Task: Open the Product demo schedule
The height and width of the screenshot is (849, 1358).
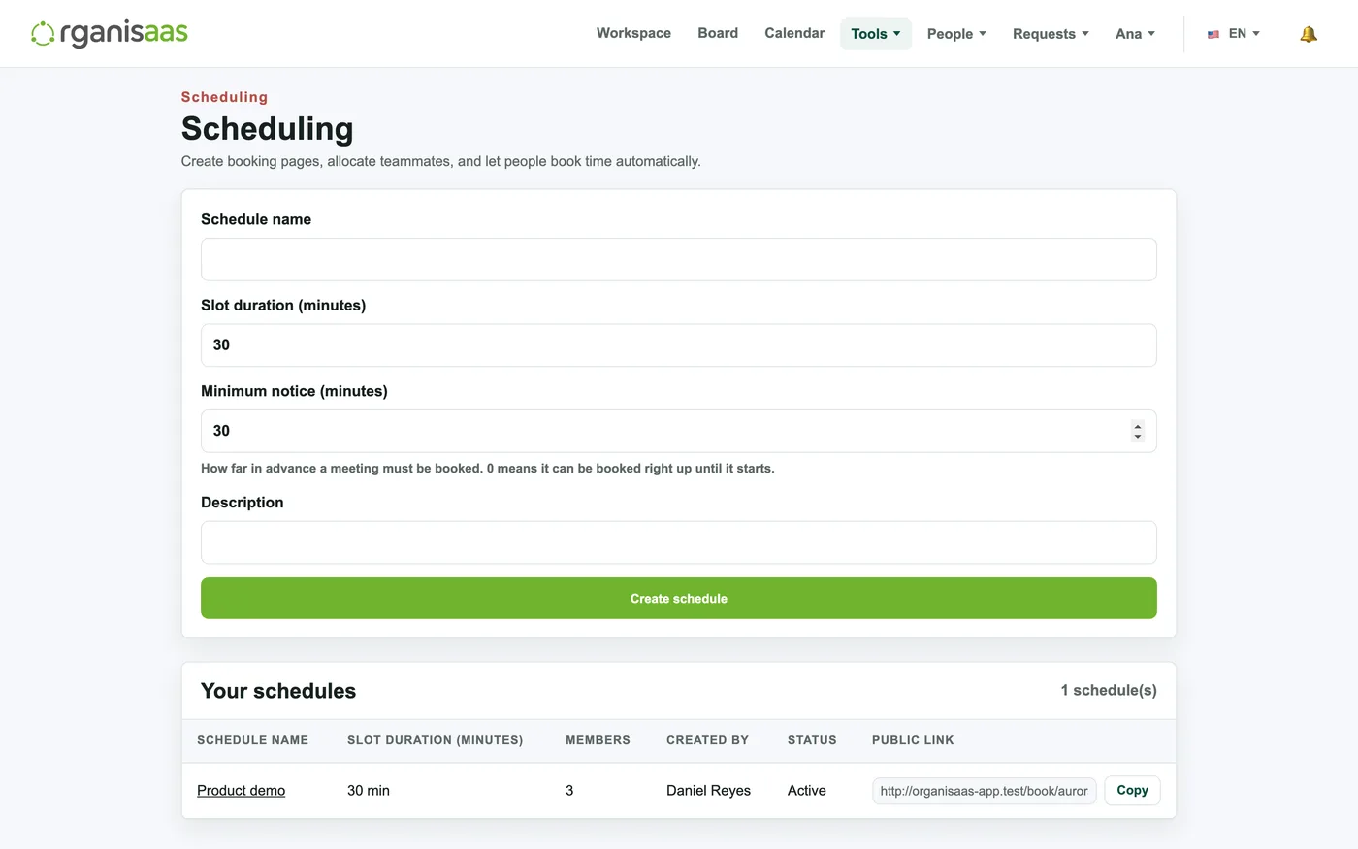Action: pyautogui.click(x=241, y=791)
